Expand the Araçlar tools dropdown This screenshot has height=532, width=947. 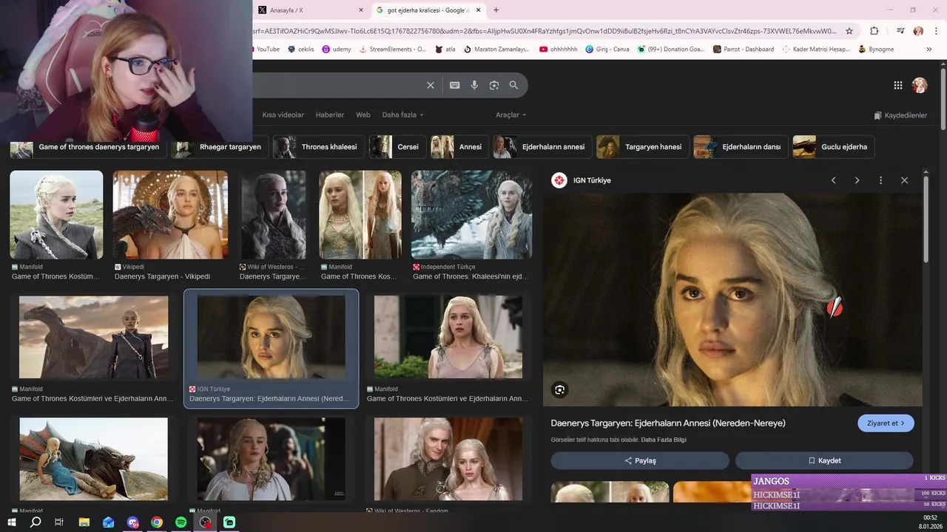[x=510, y=115]
